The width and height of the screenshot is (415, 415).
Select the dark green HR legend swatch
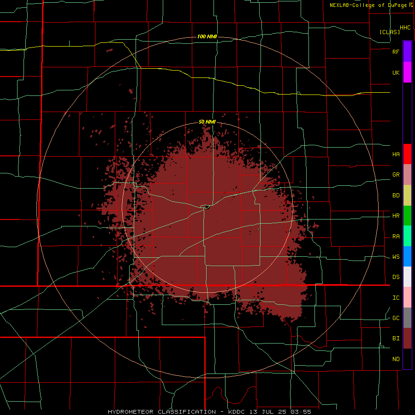click(x=407, y=215)
